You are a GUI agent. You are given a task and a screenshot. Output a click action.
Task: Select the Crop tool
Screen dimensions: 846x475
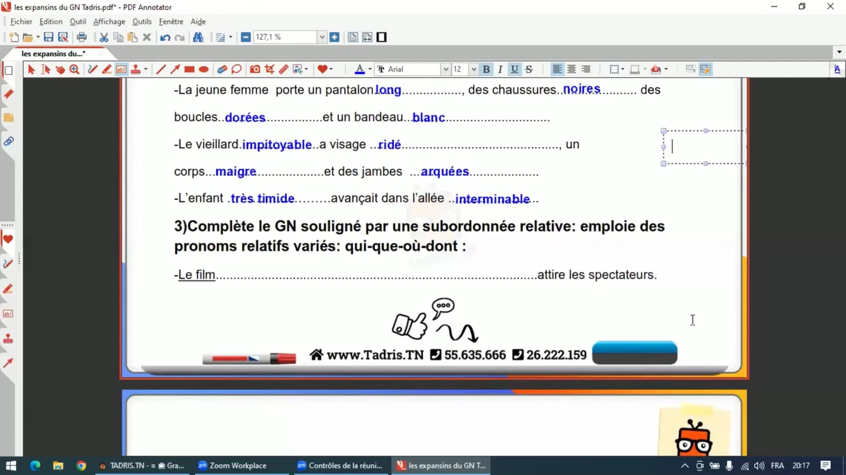269,69
